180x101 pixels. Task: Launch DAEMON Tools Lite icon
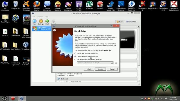132,6
